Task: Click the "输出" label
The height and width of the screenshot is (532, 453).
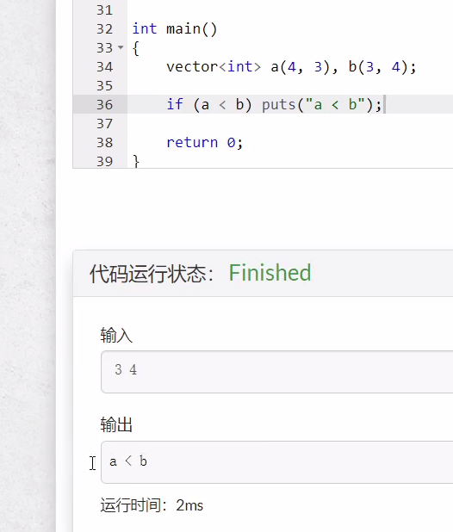Action: (x=116, y=424)
